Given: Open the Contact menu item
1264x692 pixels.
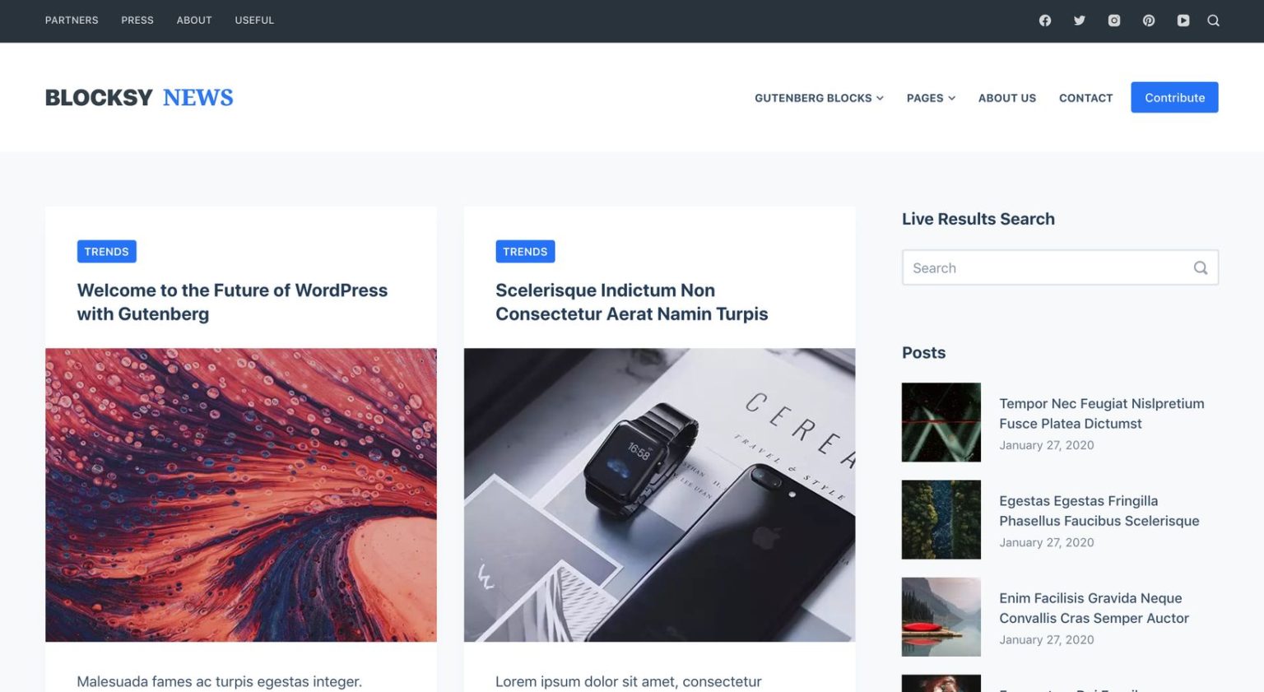Looking at the screenshot, I should [1085, 98].
